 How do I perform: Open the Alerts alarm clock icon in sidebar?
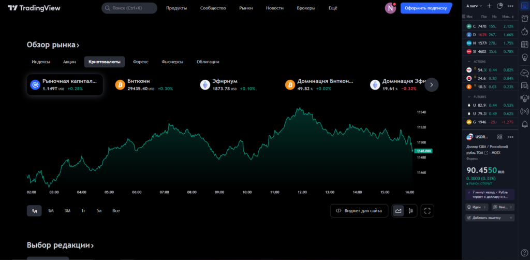click(524, 18)
